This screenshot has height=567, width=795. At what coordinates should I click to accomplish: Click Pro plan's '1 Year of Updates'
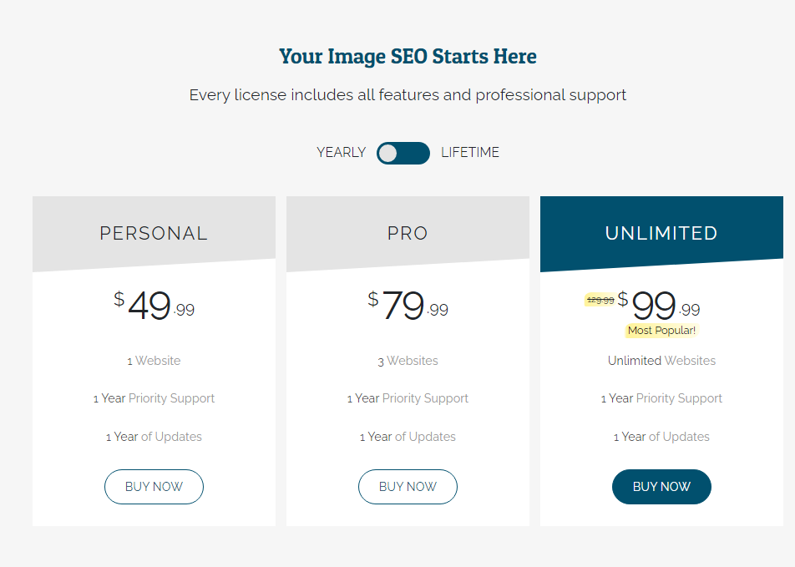pyautogui.click(x=408, y=437)
